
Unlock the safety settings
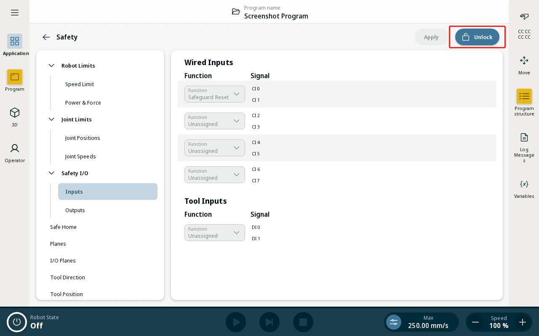click(x=477, y=37)
